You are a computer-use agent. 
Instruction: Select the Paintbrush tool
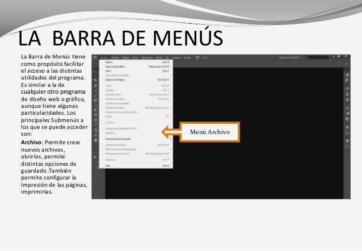click(95, 95)
